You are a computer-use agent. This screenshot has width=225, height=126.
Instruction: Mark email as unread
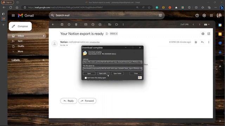(86, 24)
